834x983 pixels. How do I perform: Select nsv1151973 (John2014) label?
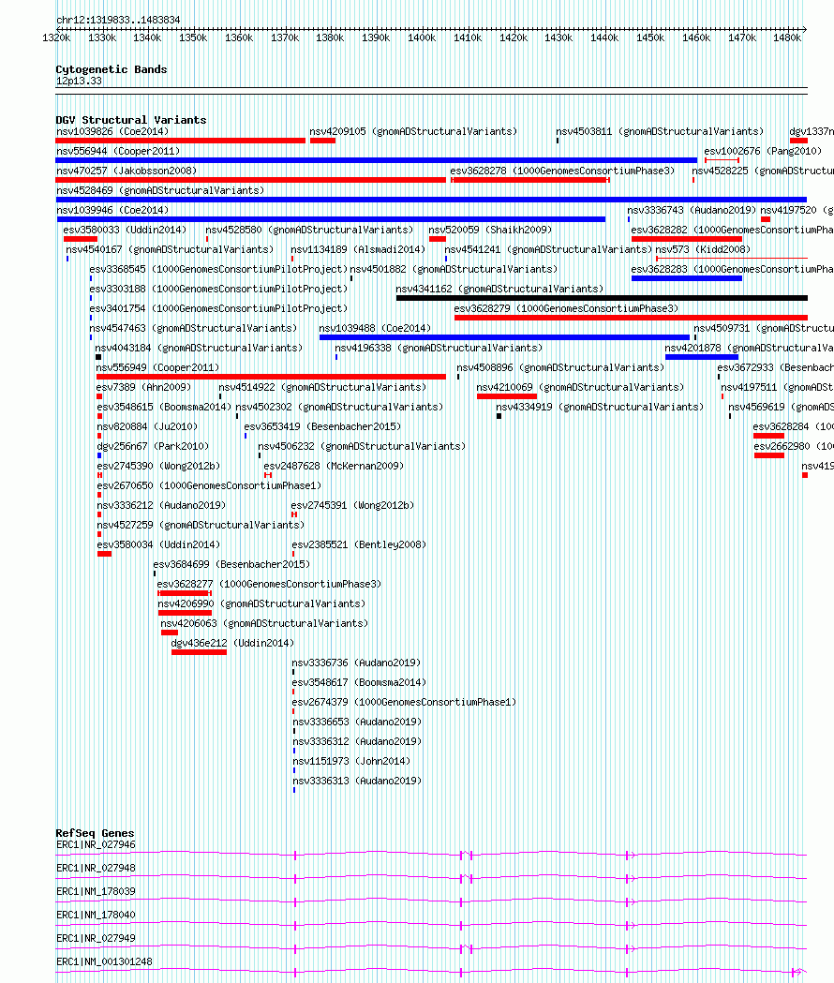[x=351, y=761]
